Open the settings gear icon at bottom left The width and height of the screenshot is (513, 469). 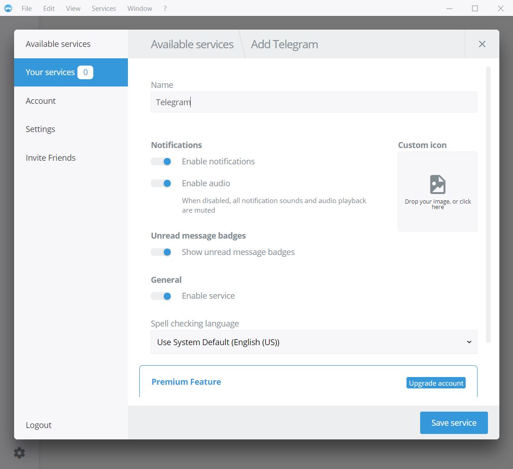[19, 453]
